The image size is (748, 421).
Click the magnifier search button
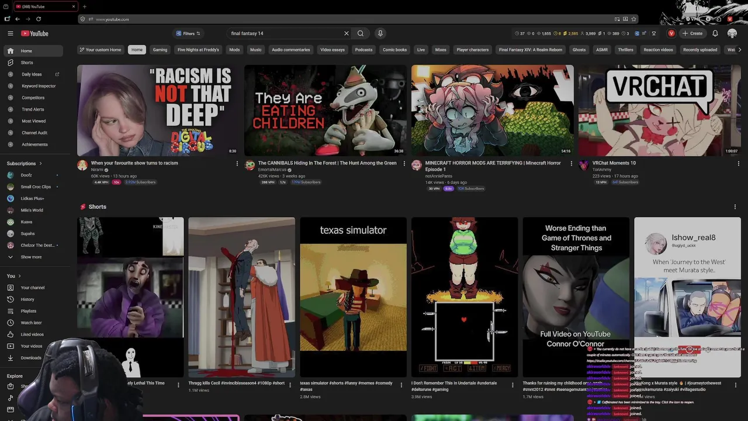361,33
